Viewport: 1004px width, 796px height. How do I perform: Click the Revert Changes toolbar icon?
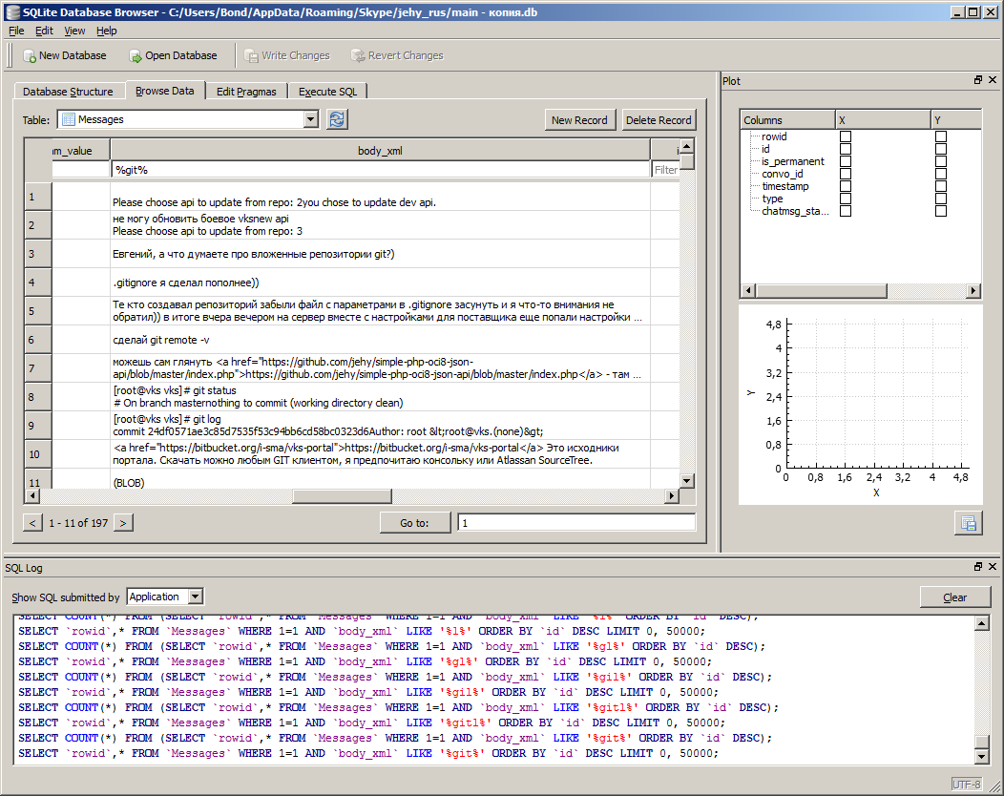358,56
